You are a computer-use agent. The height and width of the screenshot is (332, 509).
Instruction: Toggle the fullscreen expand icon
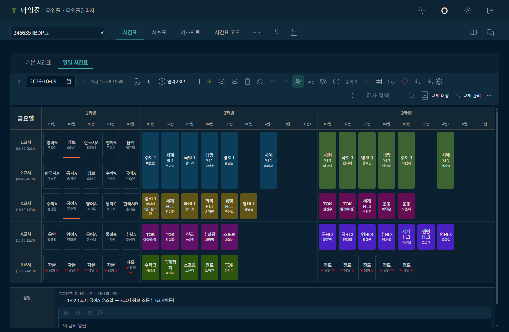click(x=355, y=96)
